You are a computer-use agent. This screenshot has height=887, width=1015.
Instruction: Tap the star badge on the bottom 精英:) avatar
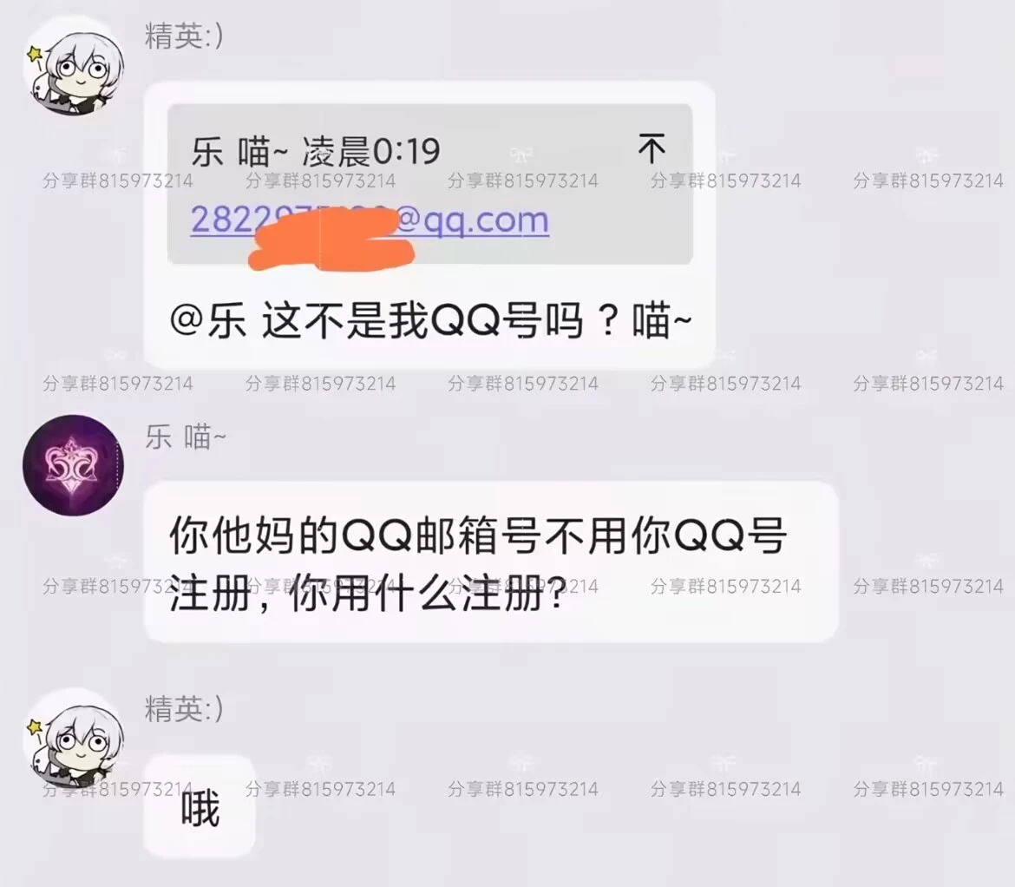point(34,728)
